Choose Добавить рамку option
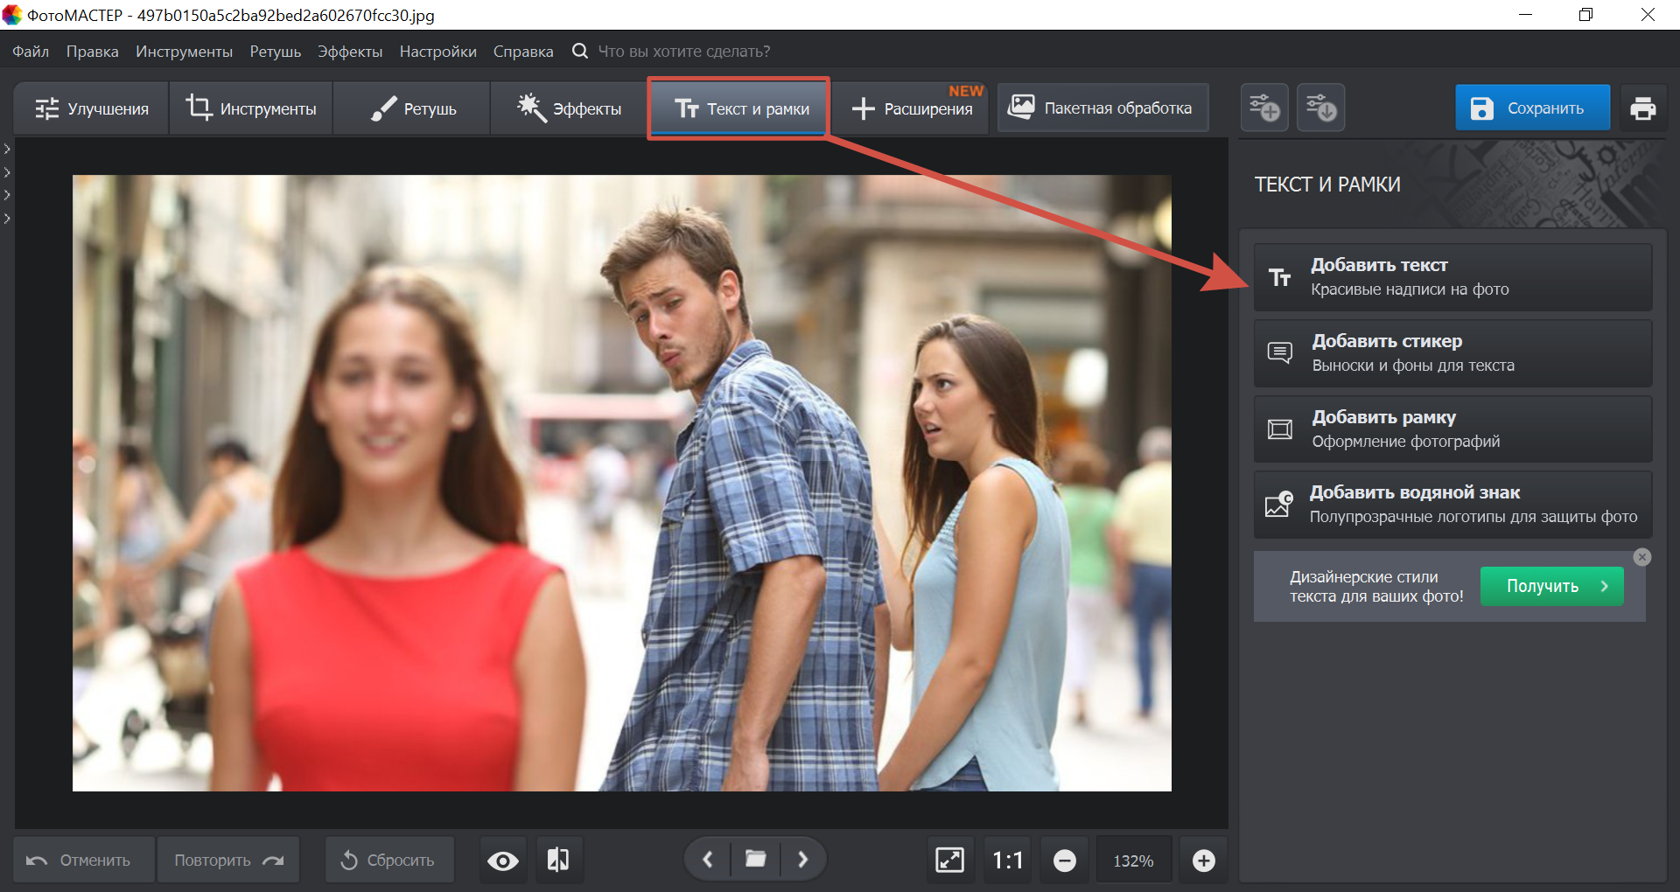Viewport: 1680px width, 892px height. point(1452,429)
